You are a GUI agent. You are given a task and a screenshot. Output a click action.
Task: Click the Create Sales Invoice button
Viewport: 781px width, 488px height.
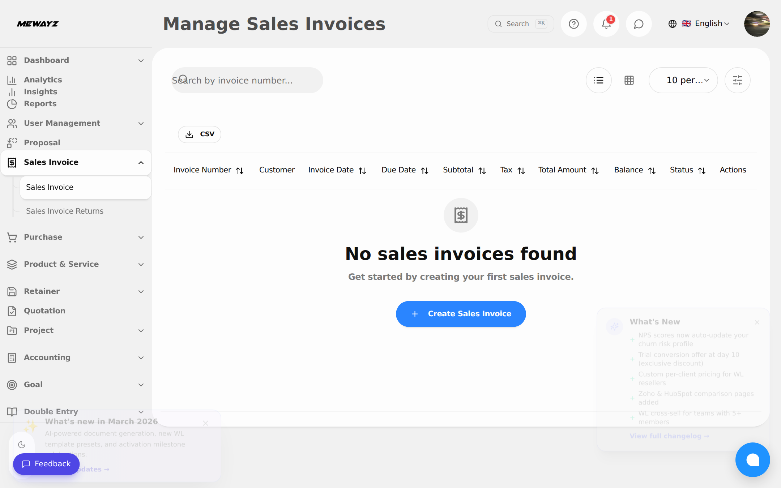[x=461, y=314]
